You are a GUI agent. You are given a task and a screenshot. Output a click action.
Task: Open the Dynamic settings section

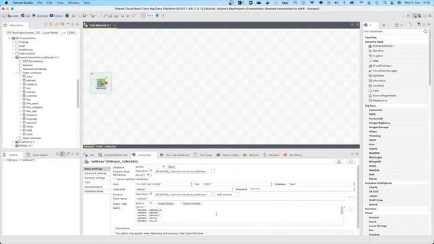(95, 178)
